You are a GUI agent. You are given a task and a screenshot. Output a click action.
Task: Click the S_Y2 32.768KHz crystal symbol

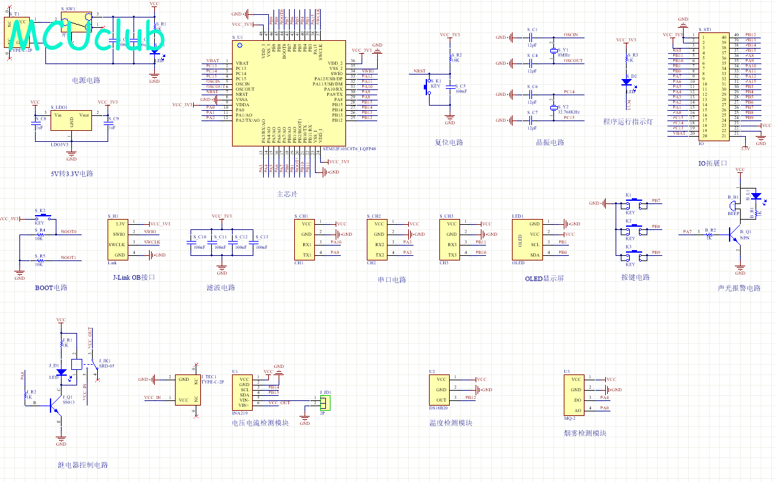[x=553, y=108]
